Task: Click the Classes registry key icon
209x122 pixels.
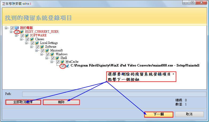Action: [32, 39]
